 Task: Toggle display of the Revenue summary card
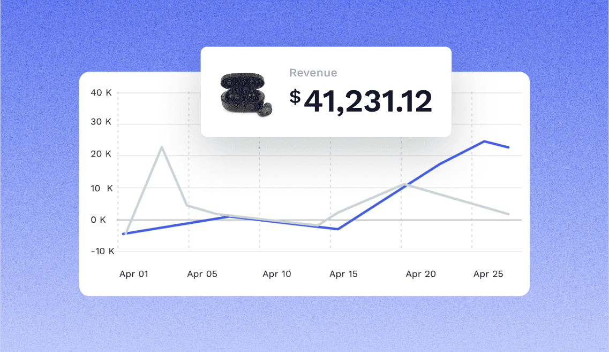tap(326, 91)
